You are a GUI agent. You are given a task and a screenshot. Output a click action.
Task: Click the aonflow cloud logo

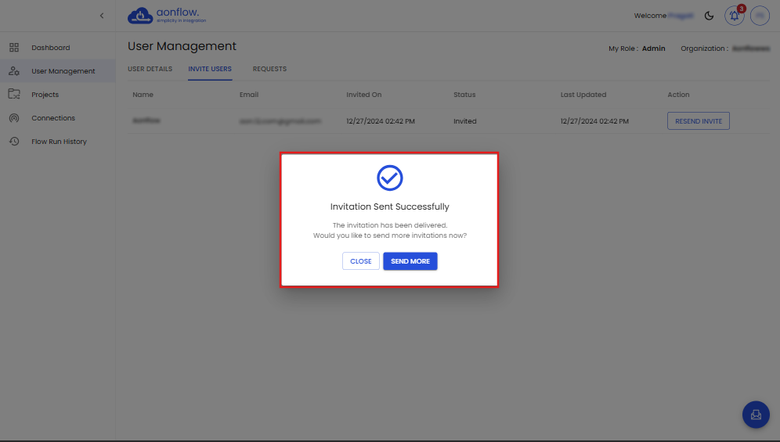tap(140, 16)
